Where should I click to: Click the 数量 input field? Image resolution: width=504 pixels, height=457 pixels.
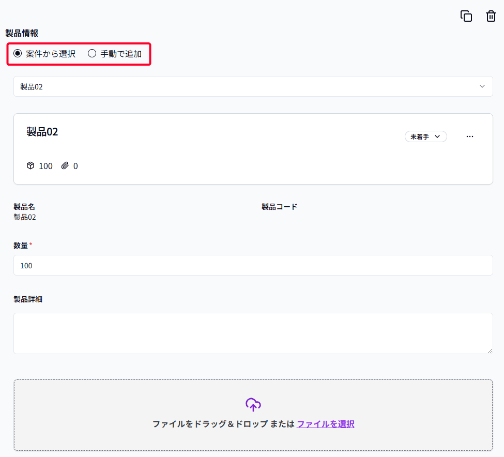pos(253,265)
